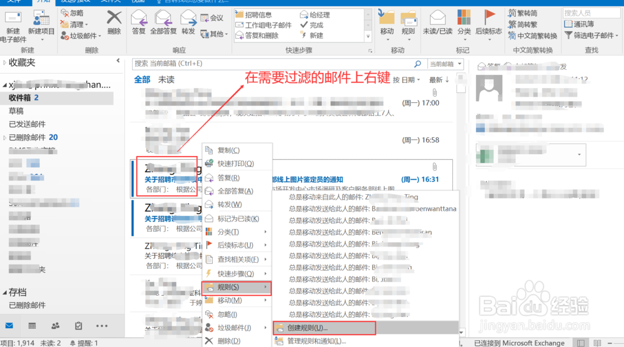
Task: Open the Move (移动) ribbon dropdown
Action: point(387,25)
